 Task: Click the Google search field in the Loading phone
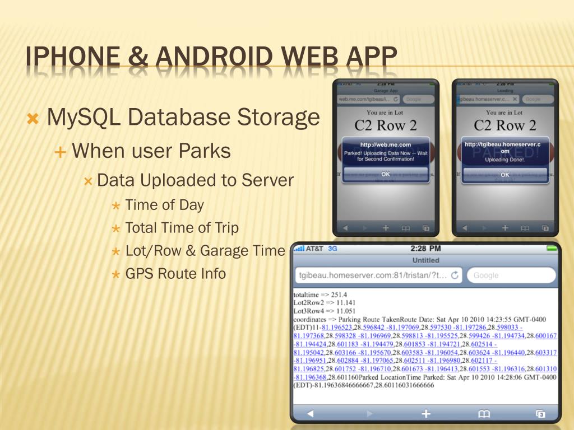(538, 99)
